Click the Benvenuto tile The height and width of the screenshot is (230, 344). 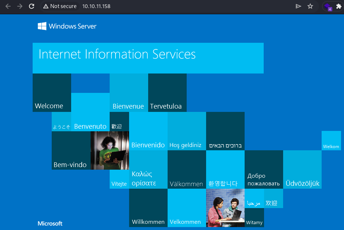(x=90, y=112)
